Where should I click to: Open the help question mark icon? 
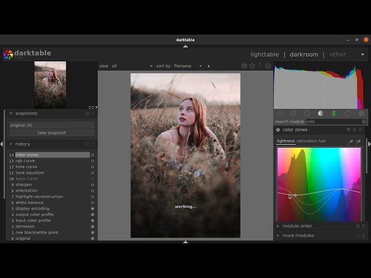[260, 66]
